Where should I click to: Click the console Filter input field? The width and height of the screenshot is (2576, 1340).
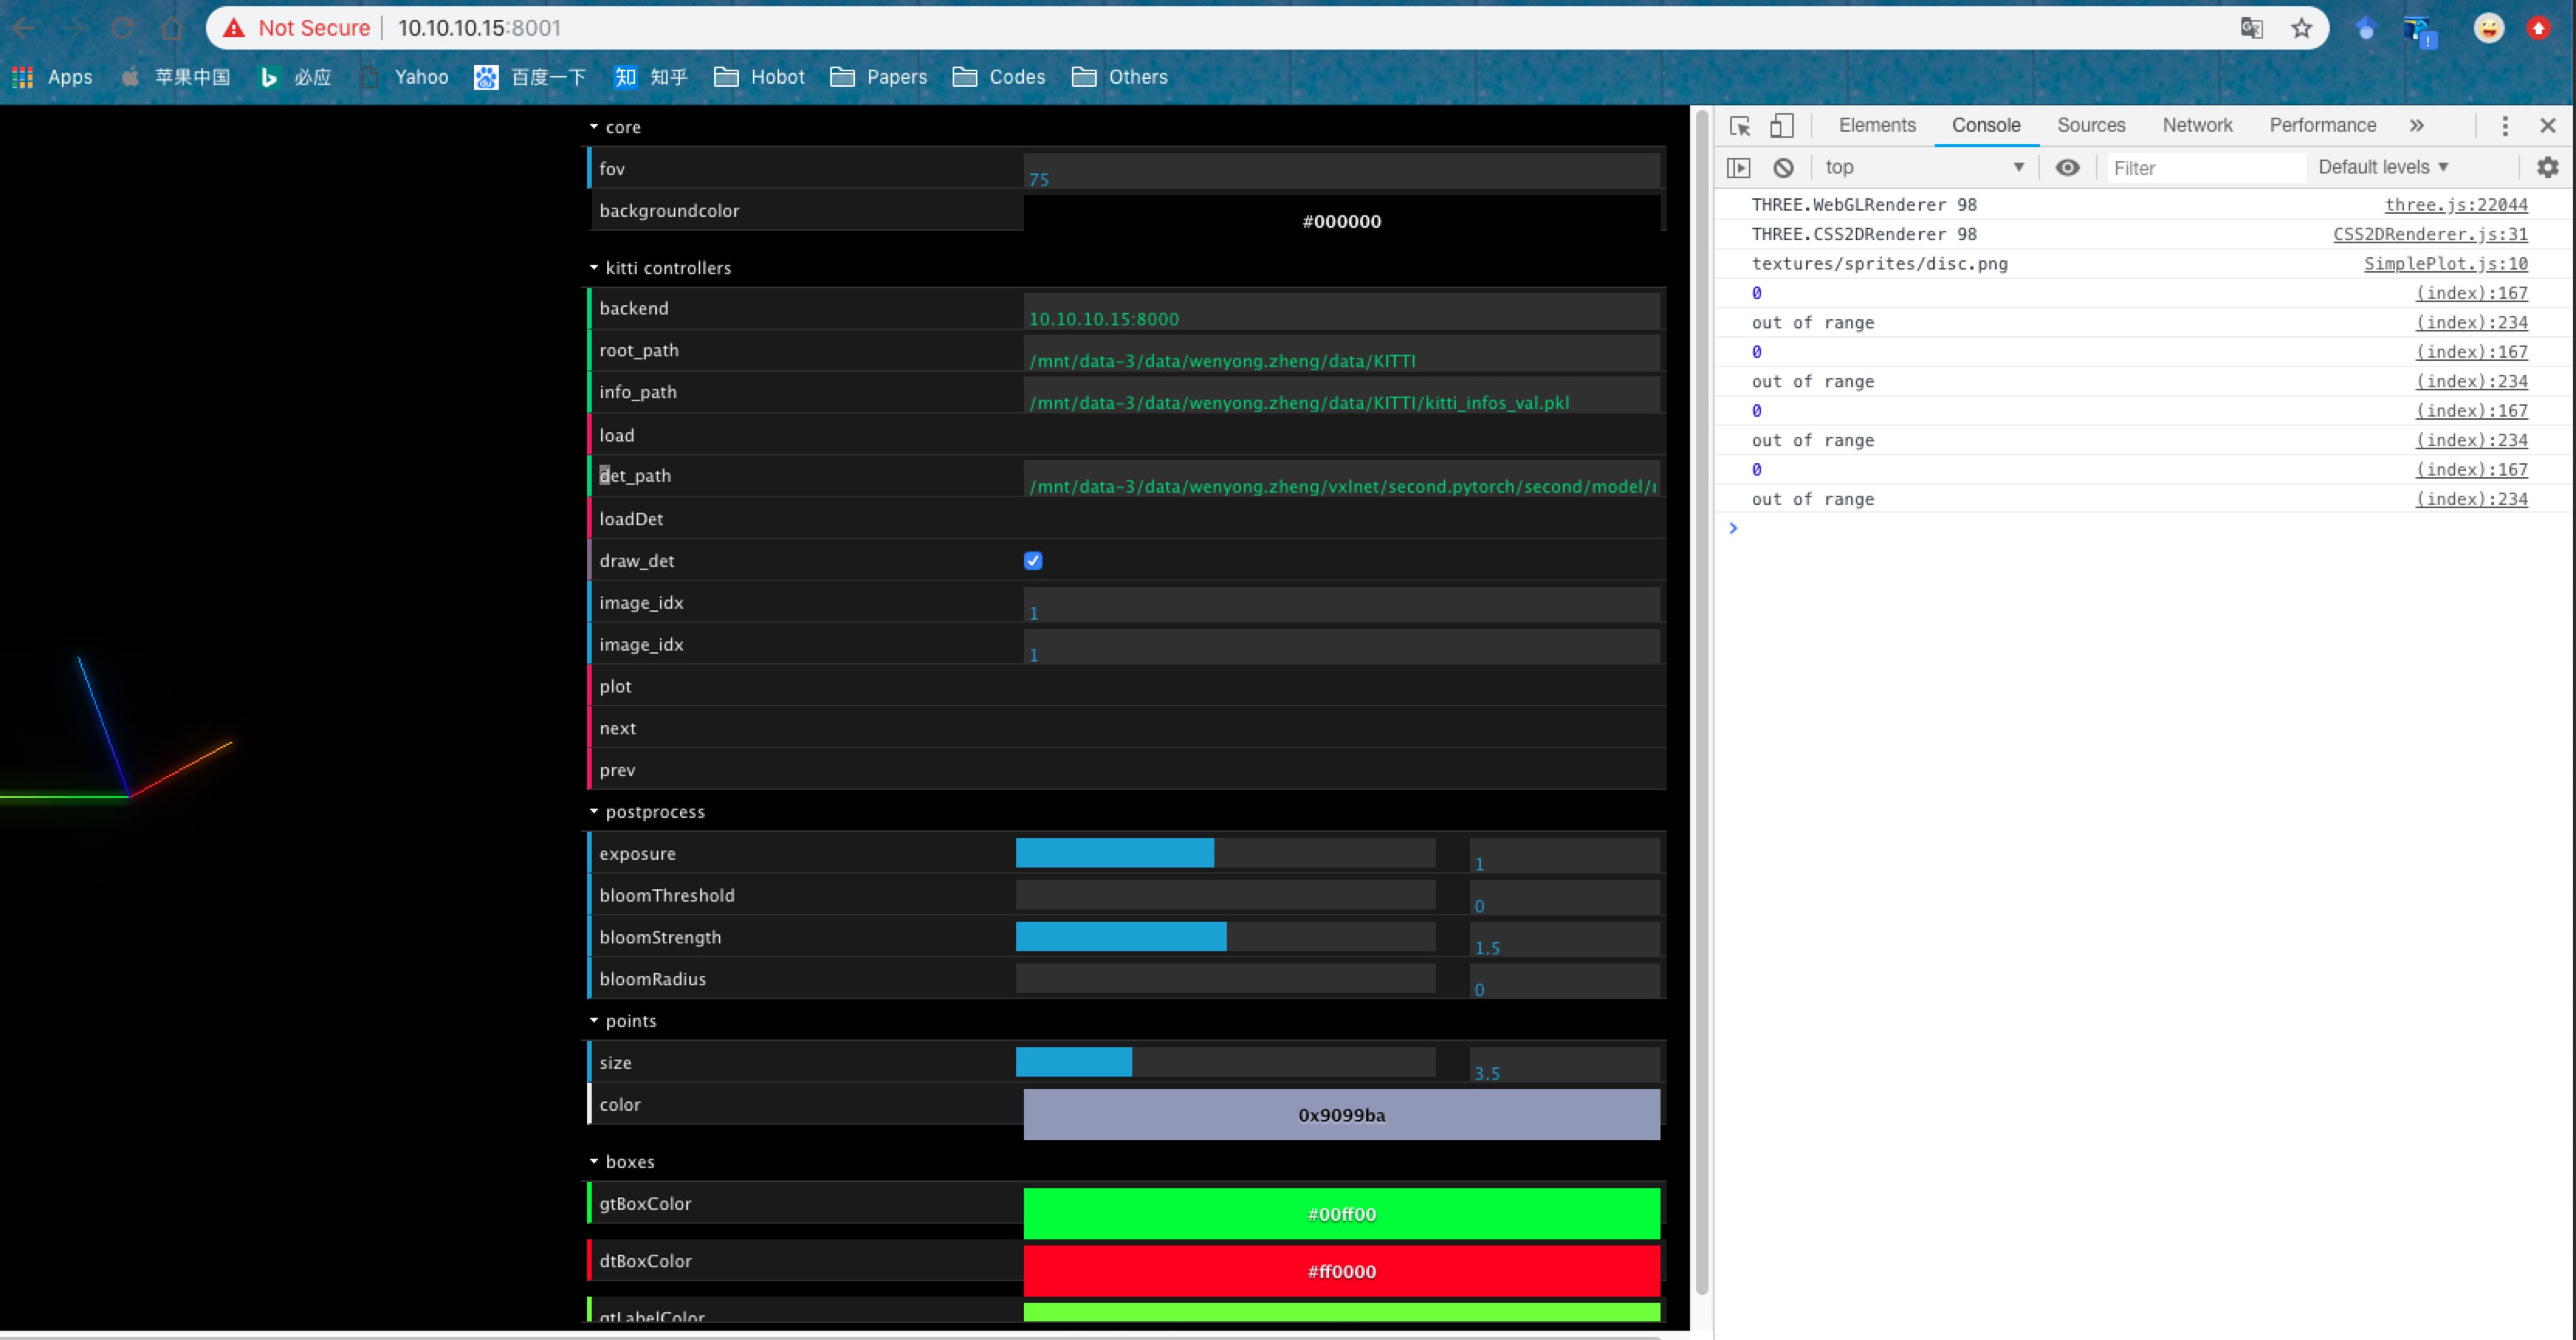tap(2205, 167)
